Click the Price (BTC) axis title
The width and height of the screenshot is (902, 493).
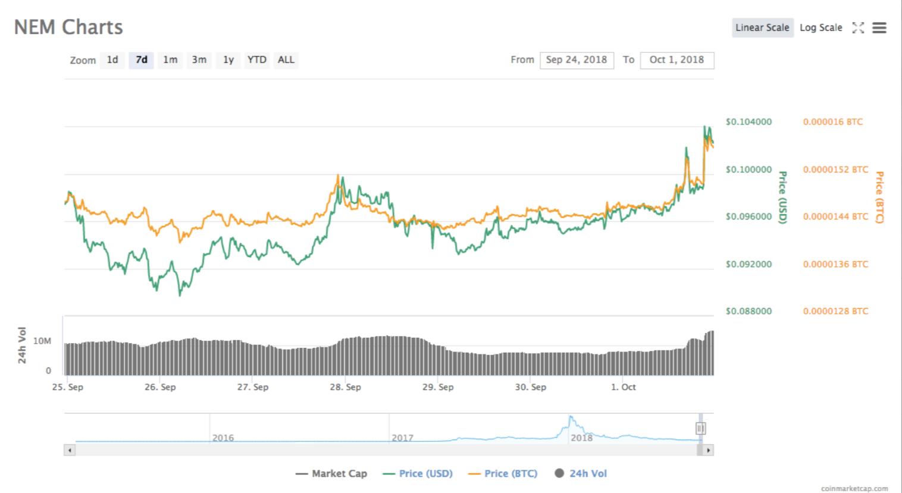879,197
